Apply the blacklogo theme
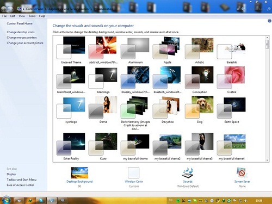 [103, 78]
